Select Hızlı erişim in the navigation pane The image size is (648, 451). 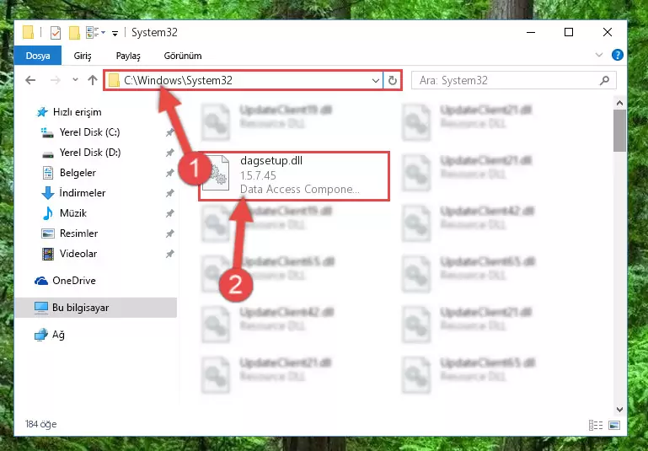tap(78, 112)
